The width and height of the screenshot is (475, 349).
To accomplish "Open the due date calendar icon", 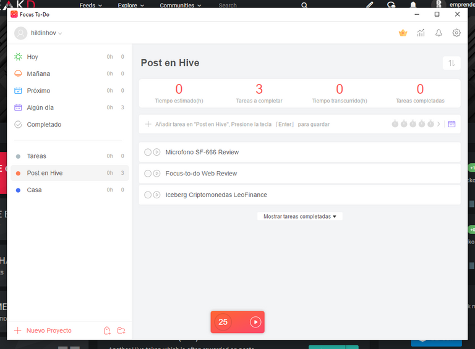I will click(451, 124).
